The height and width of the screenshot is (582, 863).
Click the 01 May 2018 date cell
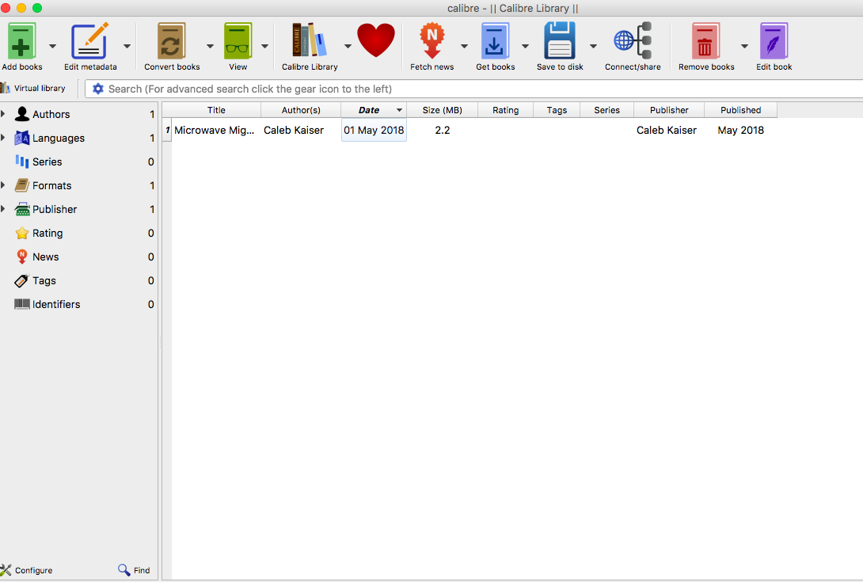tap(374, 131)
